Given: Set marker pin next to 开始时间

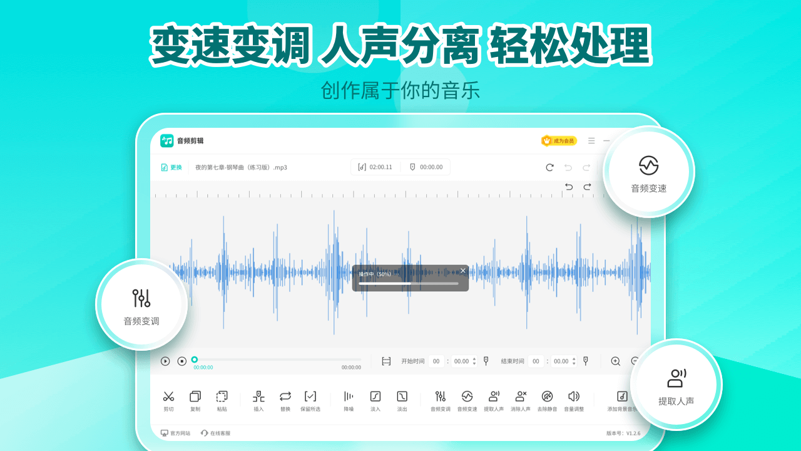Looking at the screenshot, I should coord(486,361).
